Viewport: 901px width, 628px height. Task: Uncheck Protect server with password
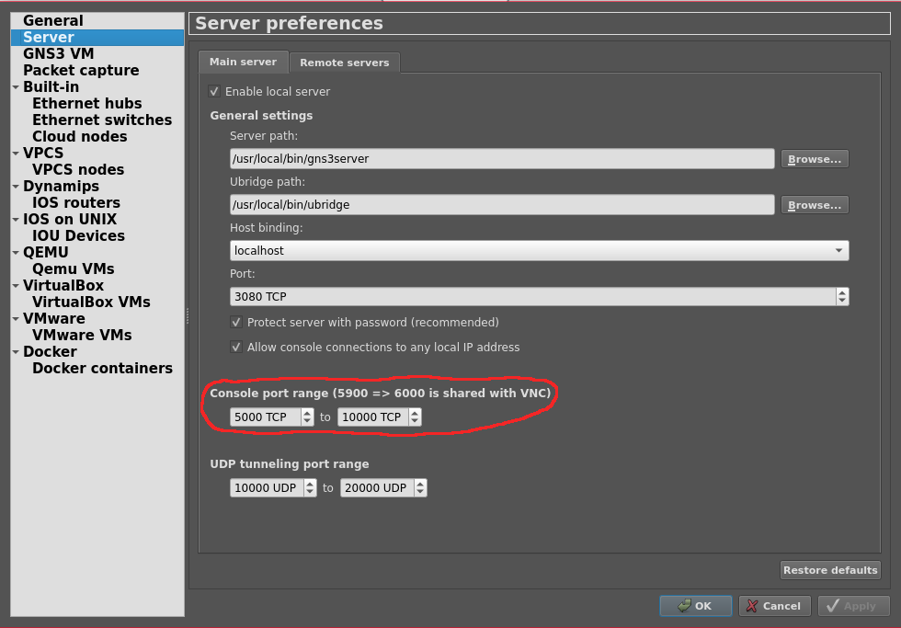(x=236, y=323)
